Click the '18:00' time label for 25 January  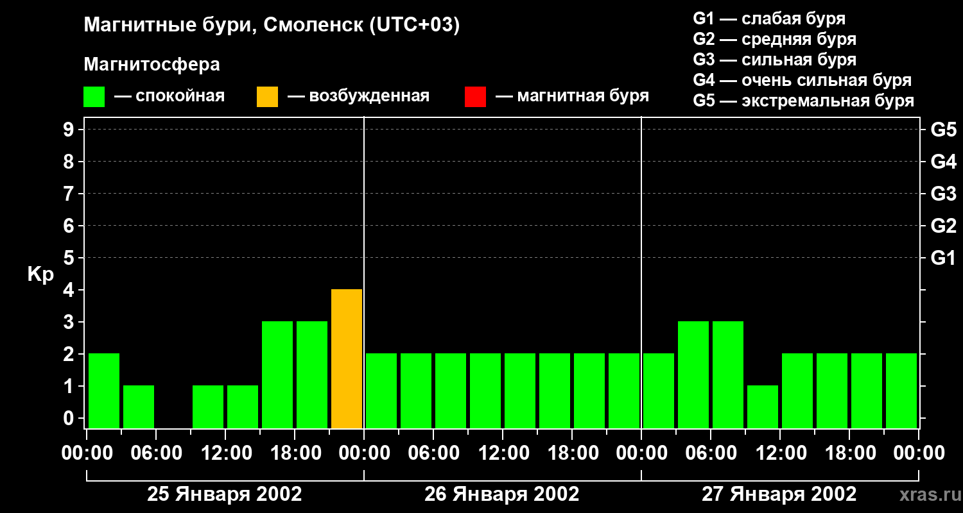(295, 453)
